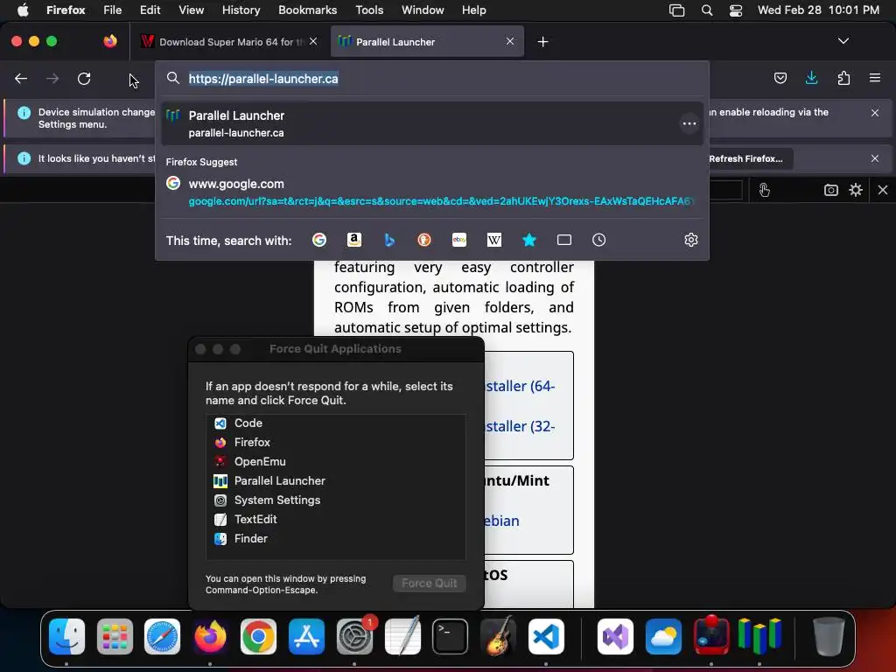Open Spotlight search in the menu bar
896x672 pixels.
pos(707,10)
